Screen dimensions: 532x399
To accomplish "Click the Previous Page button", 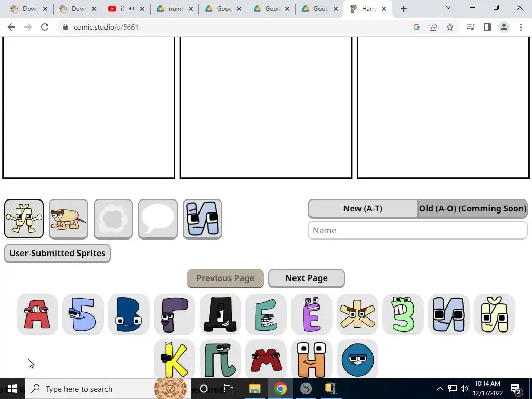I will (225, 278).
